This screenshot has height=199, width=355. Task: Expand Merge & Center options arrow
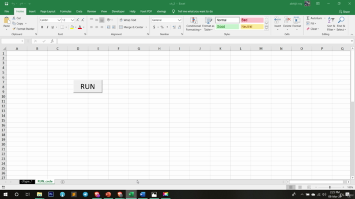[146, 27]
